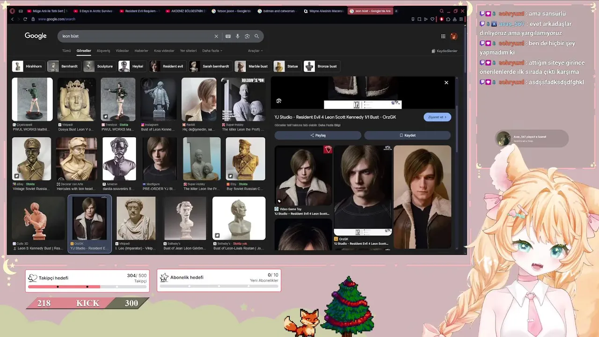
Task: Open the PWUL WORKS Mathilda Çiçeksepeti image
Action: 32,99
